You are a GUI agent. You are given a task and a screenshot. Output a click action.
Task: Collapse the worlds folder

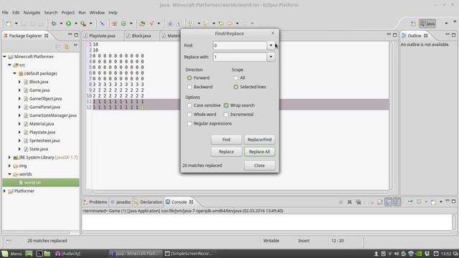pos(9,174)
